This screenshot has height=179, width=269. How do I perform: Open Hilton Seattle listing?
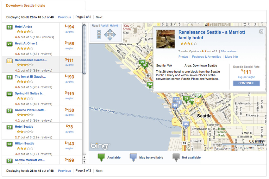point(25,144)
